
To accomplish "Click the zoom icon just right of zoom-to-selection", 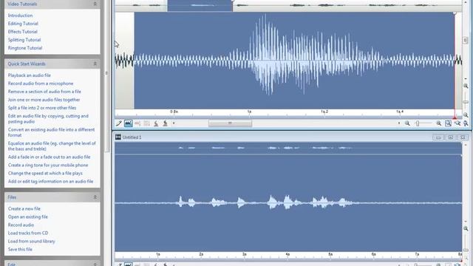I will tap(457, 123).
